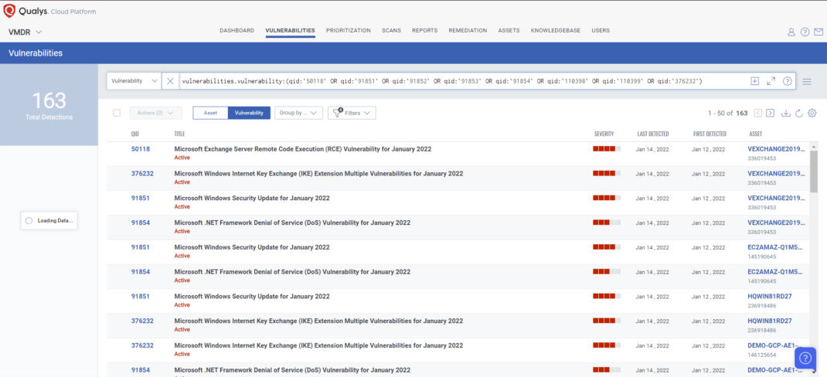Open QID 376232 in the HQWIN81RD27 row
This screenshot has width=827, height=377.
tap(142, 321)
